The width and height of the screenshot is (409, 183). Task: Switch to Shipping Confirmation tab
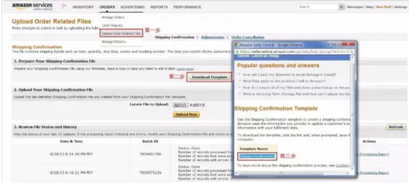(x=174, y=38)
